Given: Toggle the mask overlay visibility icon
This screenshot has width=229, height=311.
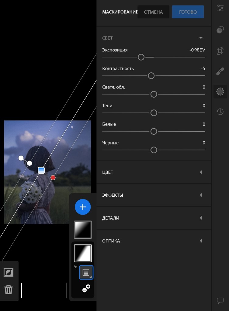Looking at the screenshot, I should (9, 272).
